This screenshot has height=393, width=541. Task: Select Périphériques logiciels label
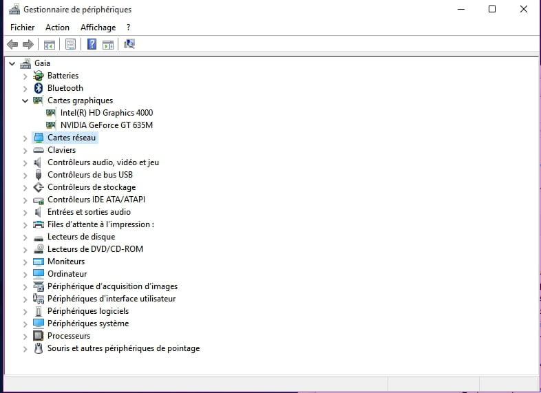pyautogui.click(x=88, y=311)
